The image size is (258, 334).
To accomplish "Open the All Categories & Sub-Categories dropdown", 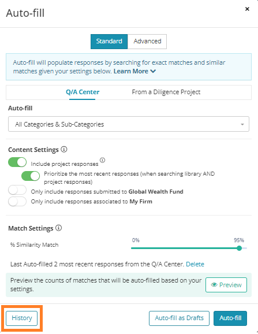I will 129,124.
